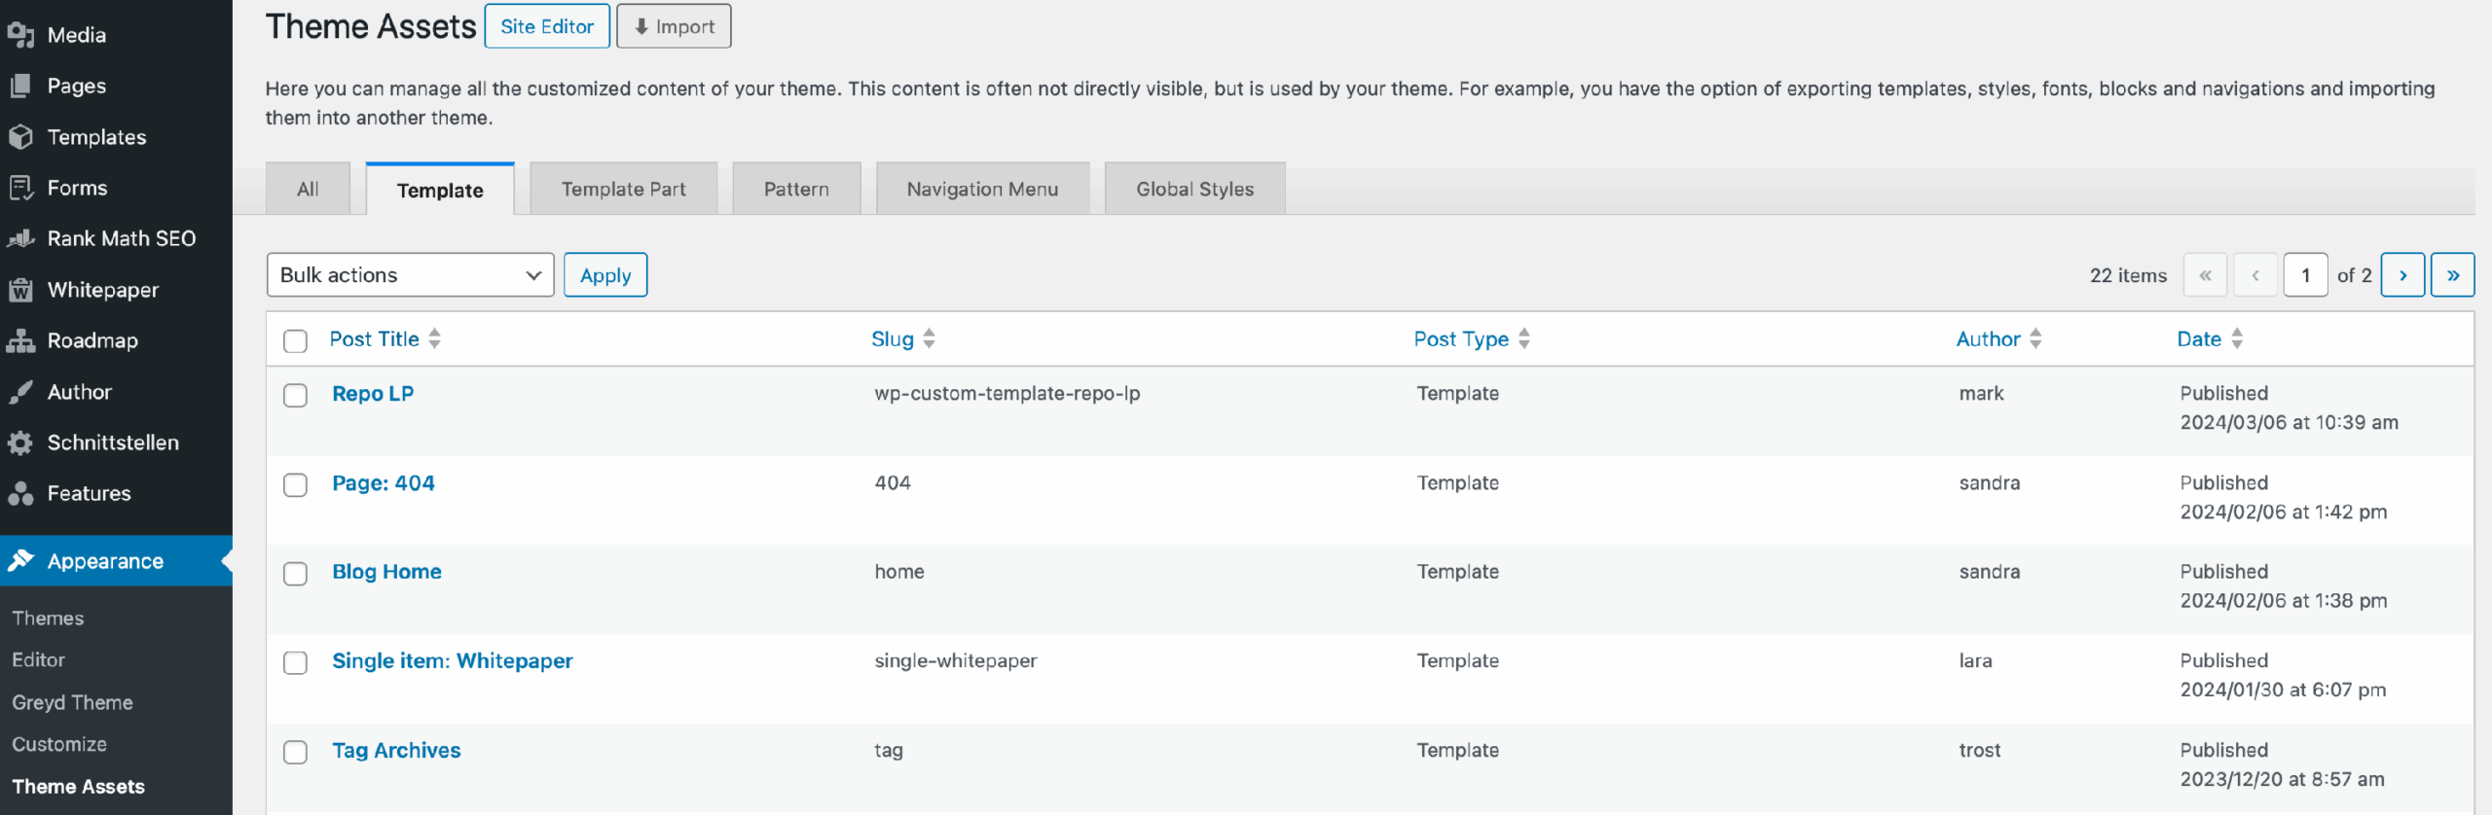Open Customize submenu item
Screen dimensions: 2492x815
[59, 744]
